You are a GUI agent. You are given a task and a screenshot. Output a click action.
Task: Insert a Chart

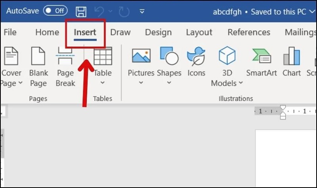[292, 62]
